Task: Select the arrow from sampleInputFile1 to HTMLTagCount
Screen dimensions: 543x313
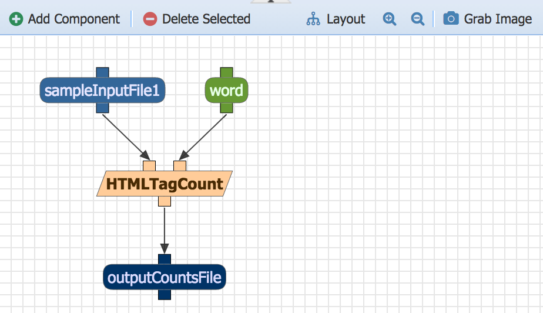Action: [123, 135]
